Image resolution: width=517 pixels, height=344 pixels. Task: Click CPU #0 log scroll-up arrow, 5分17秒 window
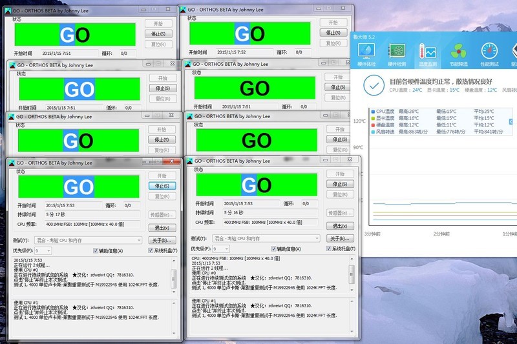174,261
